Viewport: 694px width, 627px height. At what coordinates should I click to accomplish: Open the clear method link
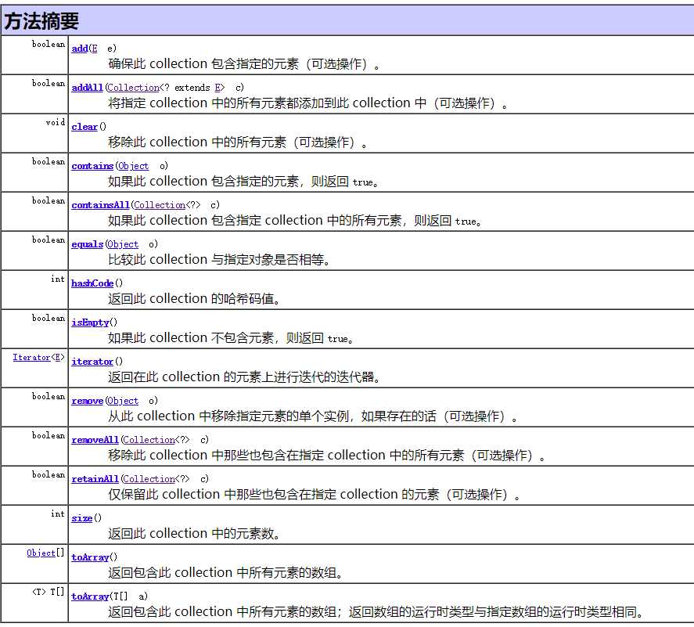[85, 127]
